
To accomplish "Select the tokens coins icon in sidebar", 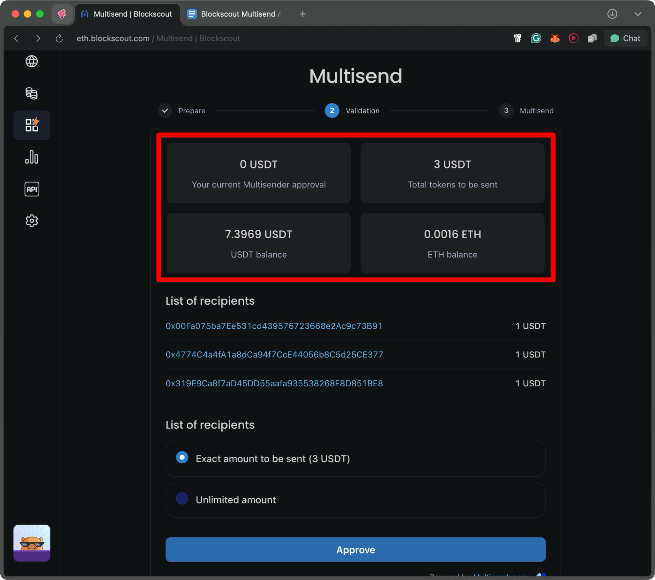I will tap(32, 93).
